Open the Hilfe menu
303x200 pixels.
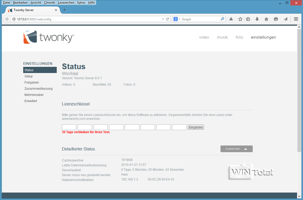pyautogui.click(x=91, y=3)
